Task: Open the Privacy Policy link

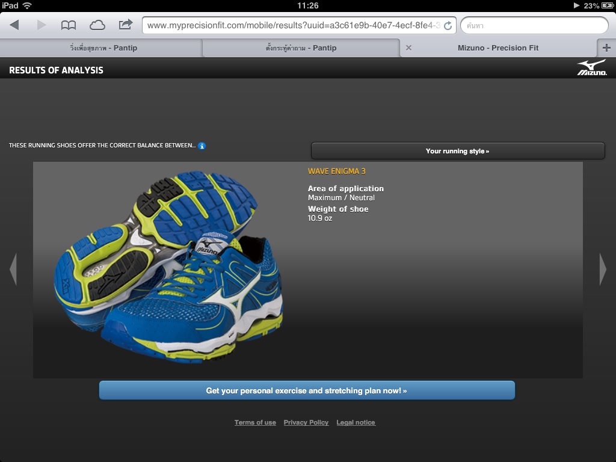Action: point(306,422)
